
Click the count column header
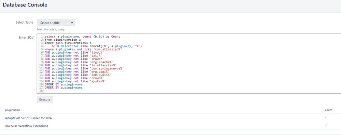(329, 110)
